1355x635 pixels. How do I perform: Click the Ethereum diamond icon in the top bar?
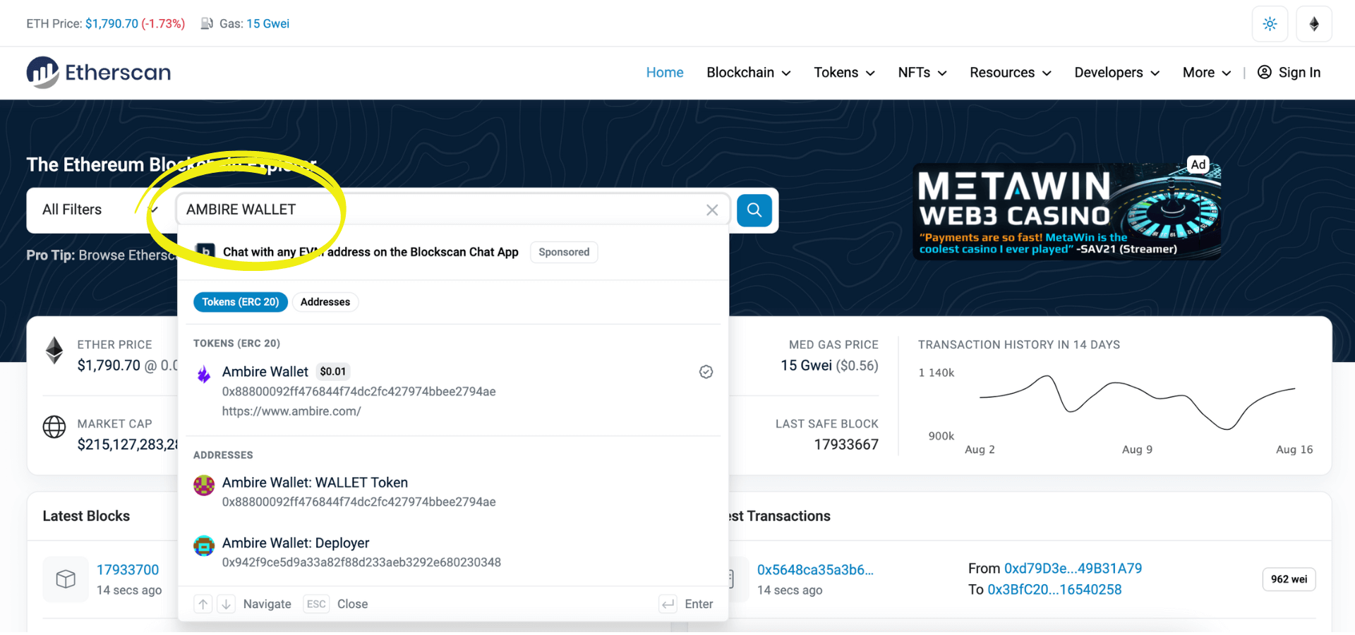point(1314,23)
